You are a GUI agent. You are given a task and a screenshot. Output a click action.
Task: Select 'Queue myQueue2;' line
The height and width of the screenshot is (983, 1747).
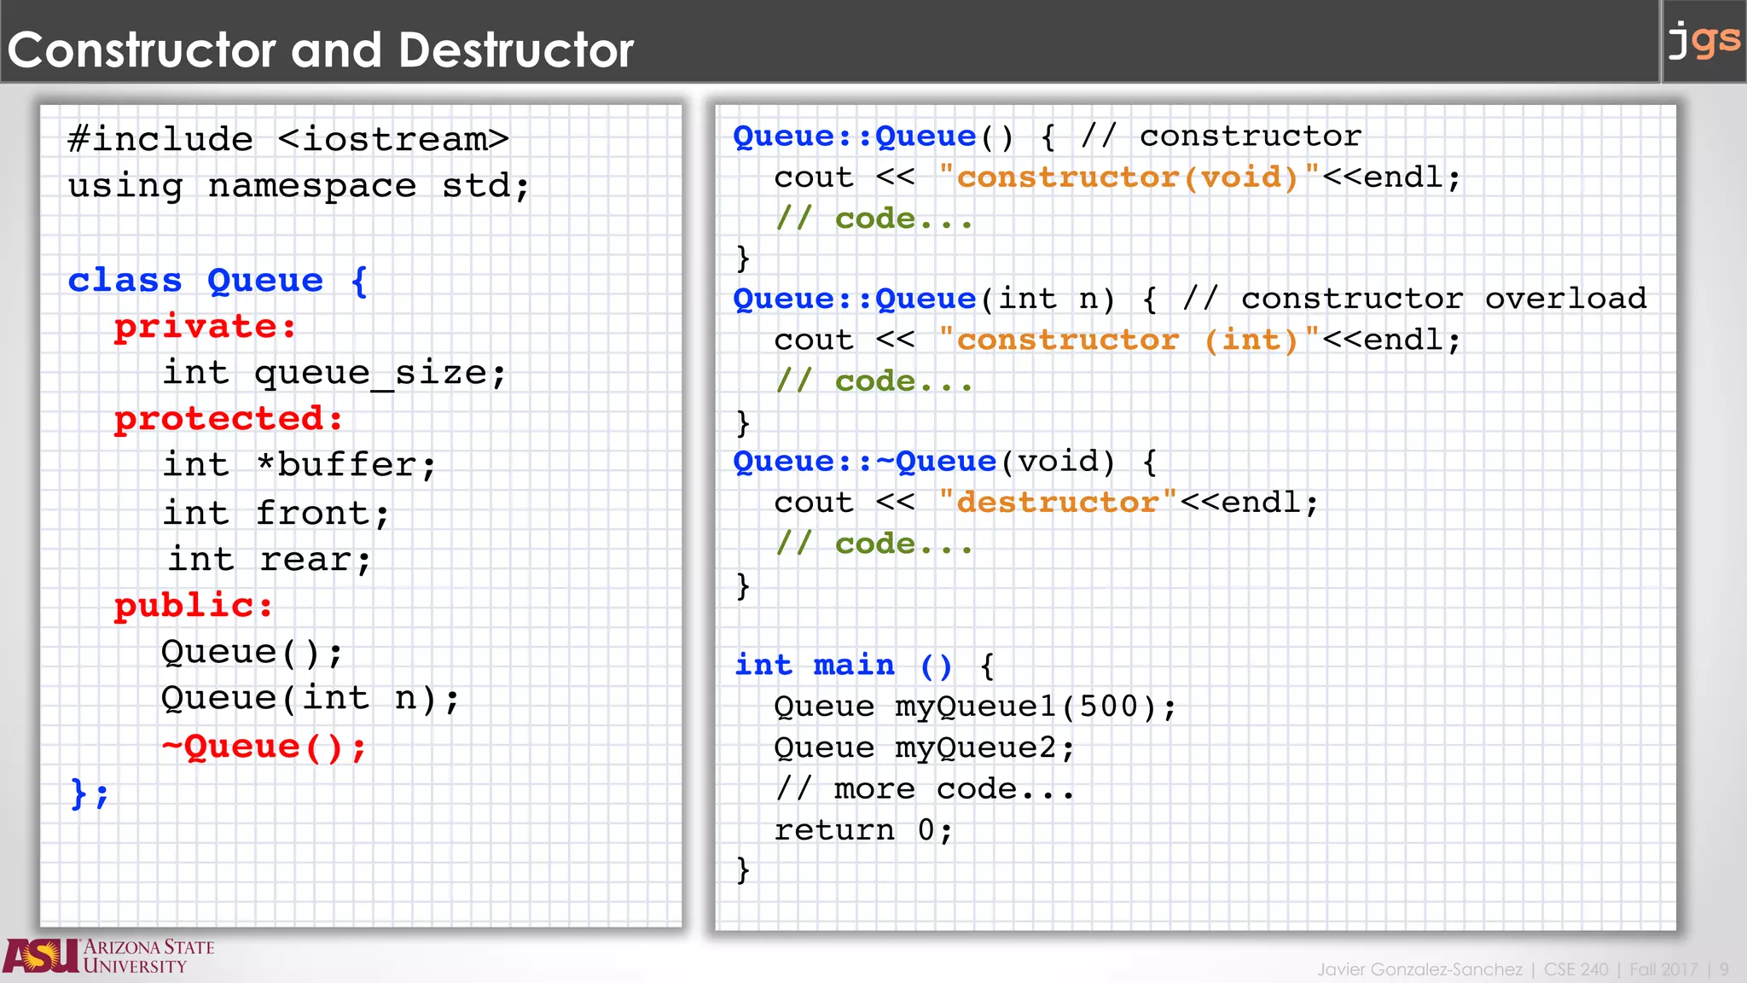pyautogui.click(x=925, y=748)
